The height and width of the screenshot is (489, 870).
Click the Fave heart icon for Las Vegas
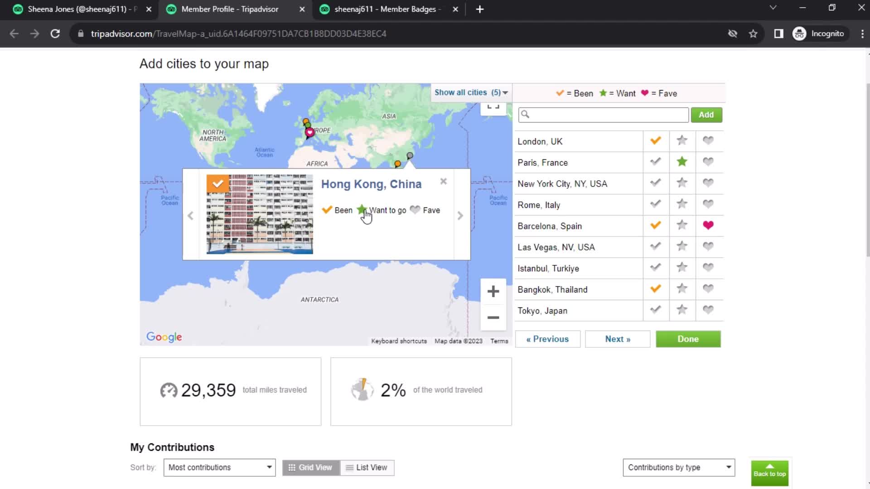tap(708, 247)
